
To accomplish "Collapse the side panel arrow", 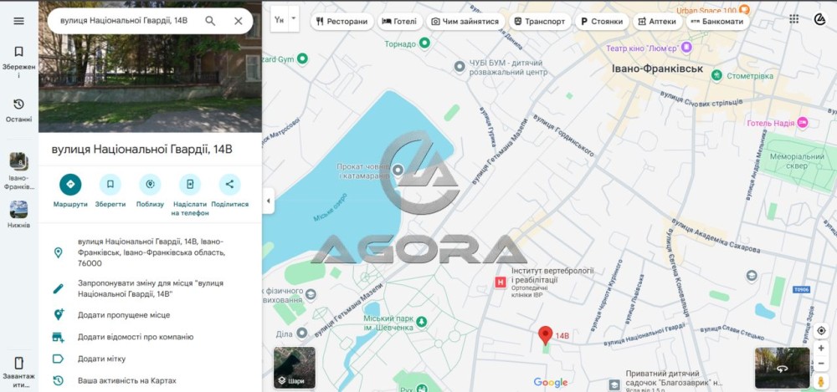I will [x=268, y=201].
